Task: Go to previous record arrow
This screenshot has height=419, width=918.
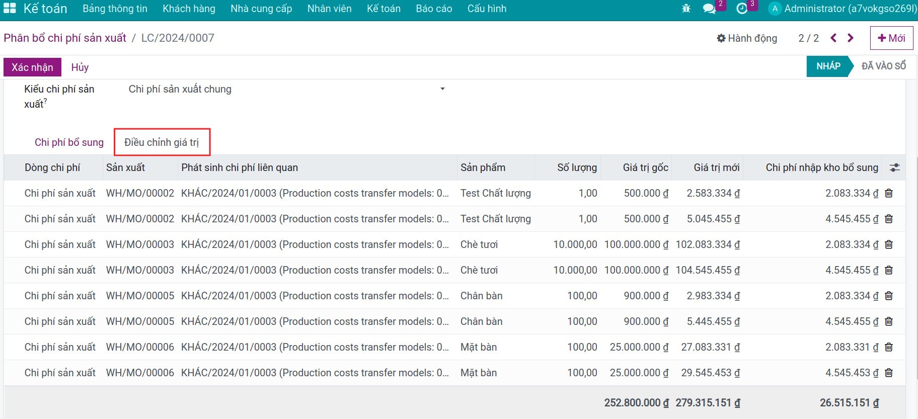Action: click(x=833, y=38)
